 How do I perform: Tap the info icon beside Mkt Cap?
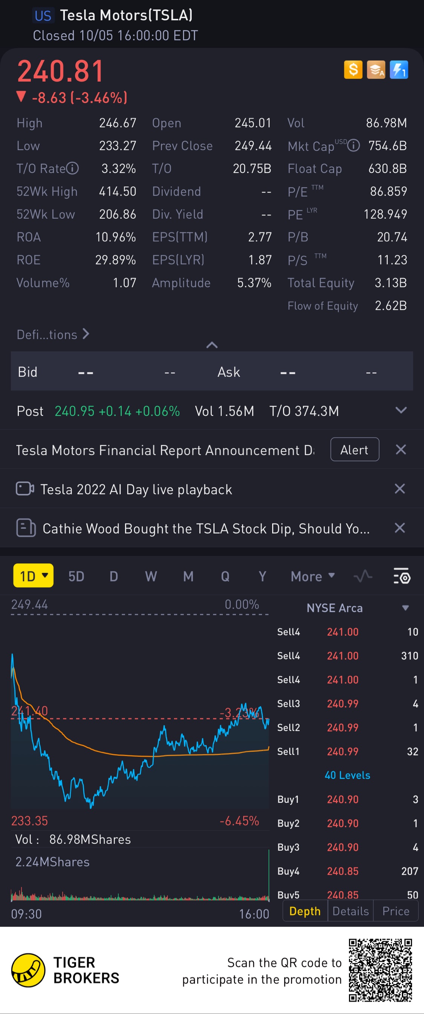point(354,146)
